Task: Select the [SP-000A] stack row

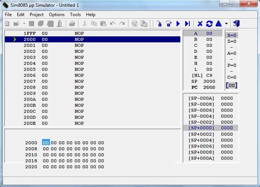Action: tap(210, 98)
